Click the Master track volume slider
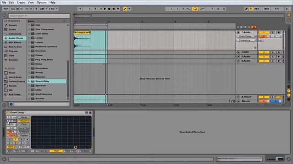 [x=264, y=101]
